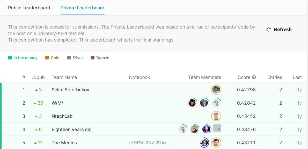The image size is (308, 149).
Task: Click the purple avatar in Eighteen years old
Action: [x=206, y=129]
